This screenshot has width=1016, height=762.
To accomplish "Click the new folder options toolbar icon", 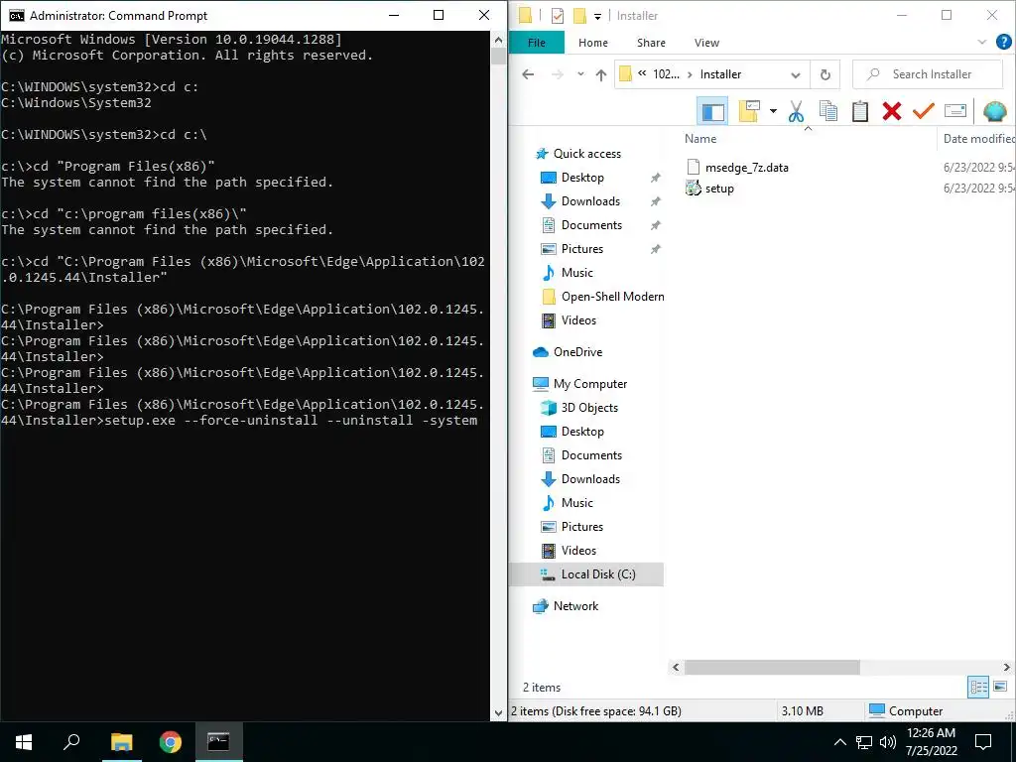I will pos(749,111).
